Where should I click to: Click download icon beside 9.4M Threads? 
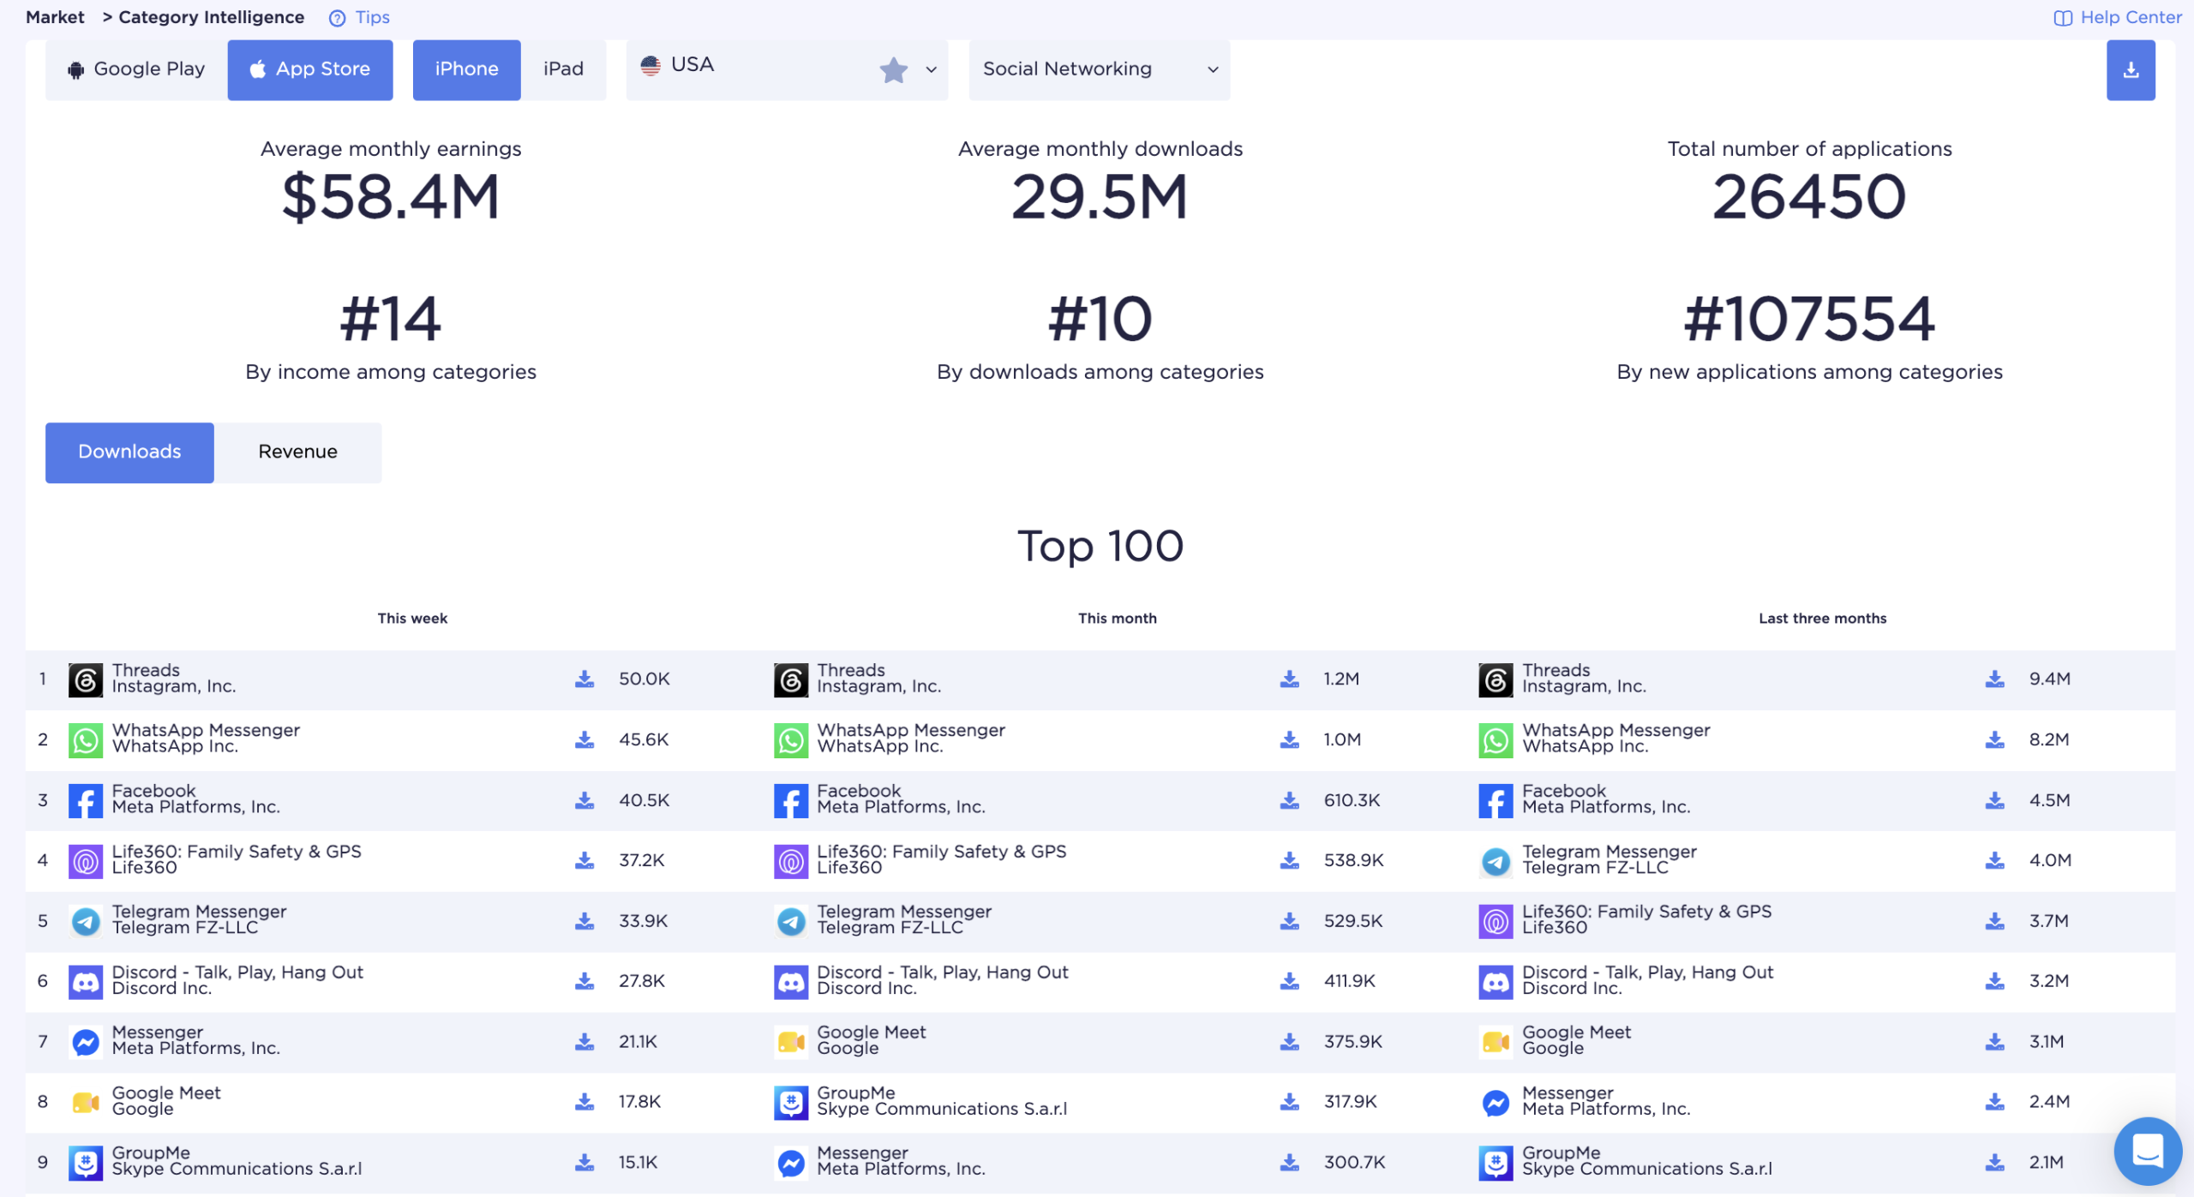pyautogui.click(x=1994, y=679)
